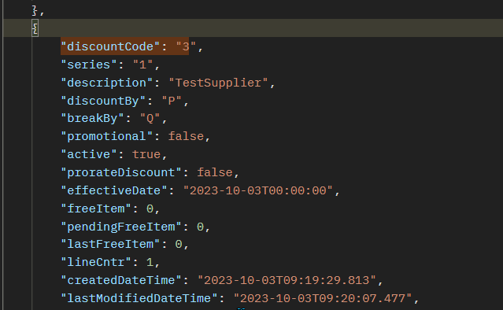Click the "active" key
503x310 pixels.
[x=88, y=154]
